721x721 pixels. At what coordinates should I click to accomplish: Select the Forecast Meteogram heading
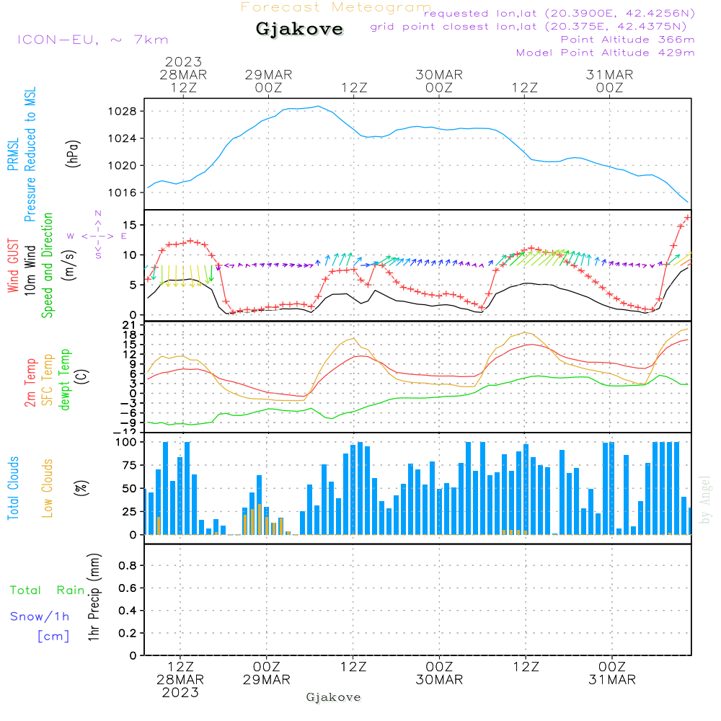click(336, 7)
